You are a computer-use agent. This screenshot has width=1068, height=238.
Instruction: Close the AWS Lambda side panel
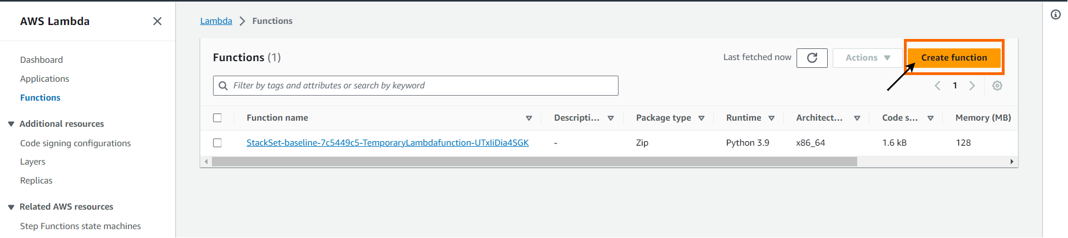[157, 21]
